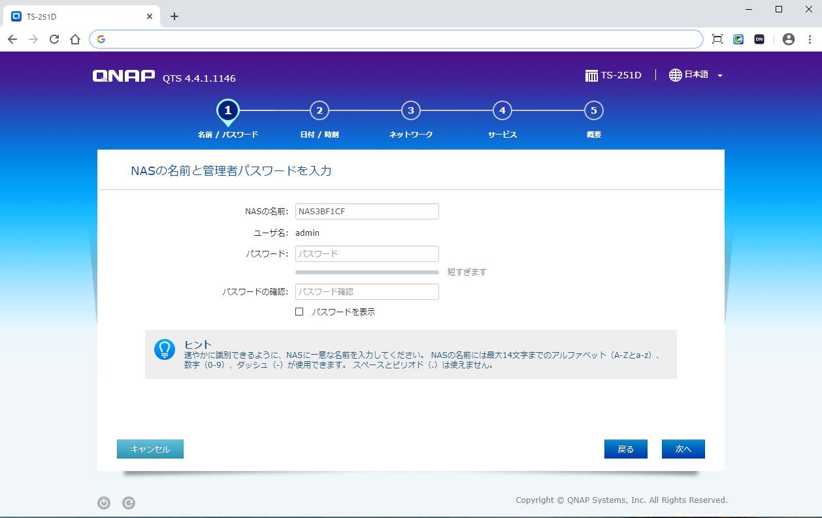Image resolution: width=822 pixels, height=518 pixels.
Task: Enable the パスワードを表示 checkbox
Action: 299,312
